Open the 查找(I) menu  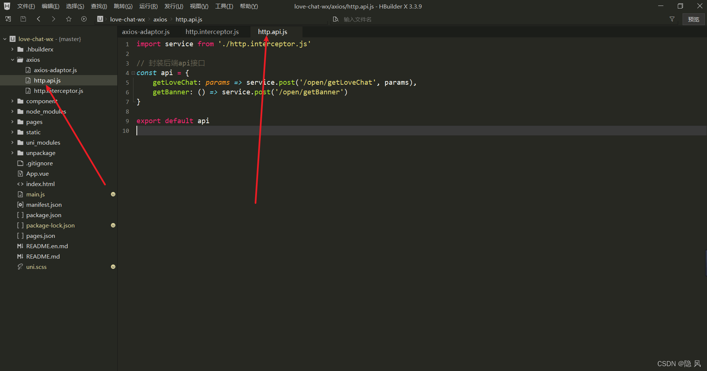pyautogui.click(x=99, y=6)
